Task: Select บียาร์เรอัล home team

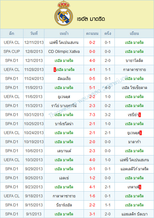Action: point(64,205)
